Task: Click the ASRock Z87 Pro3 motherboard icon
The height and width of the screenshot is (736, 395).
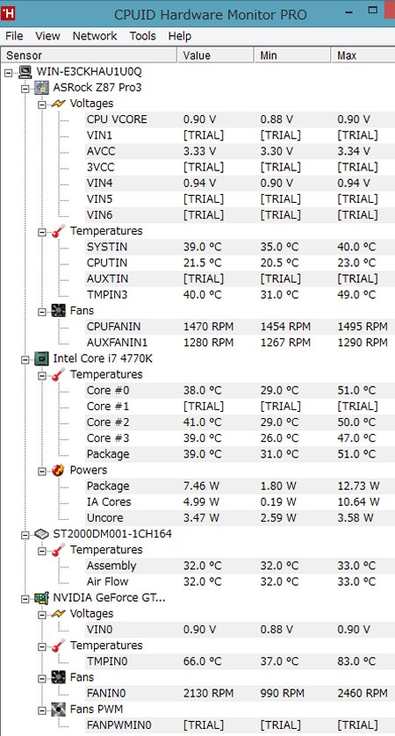Action: (42, 87)
